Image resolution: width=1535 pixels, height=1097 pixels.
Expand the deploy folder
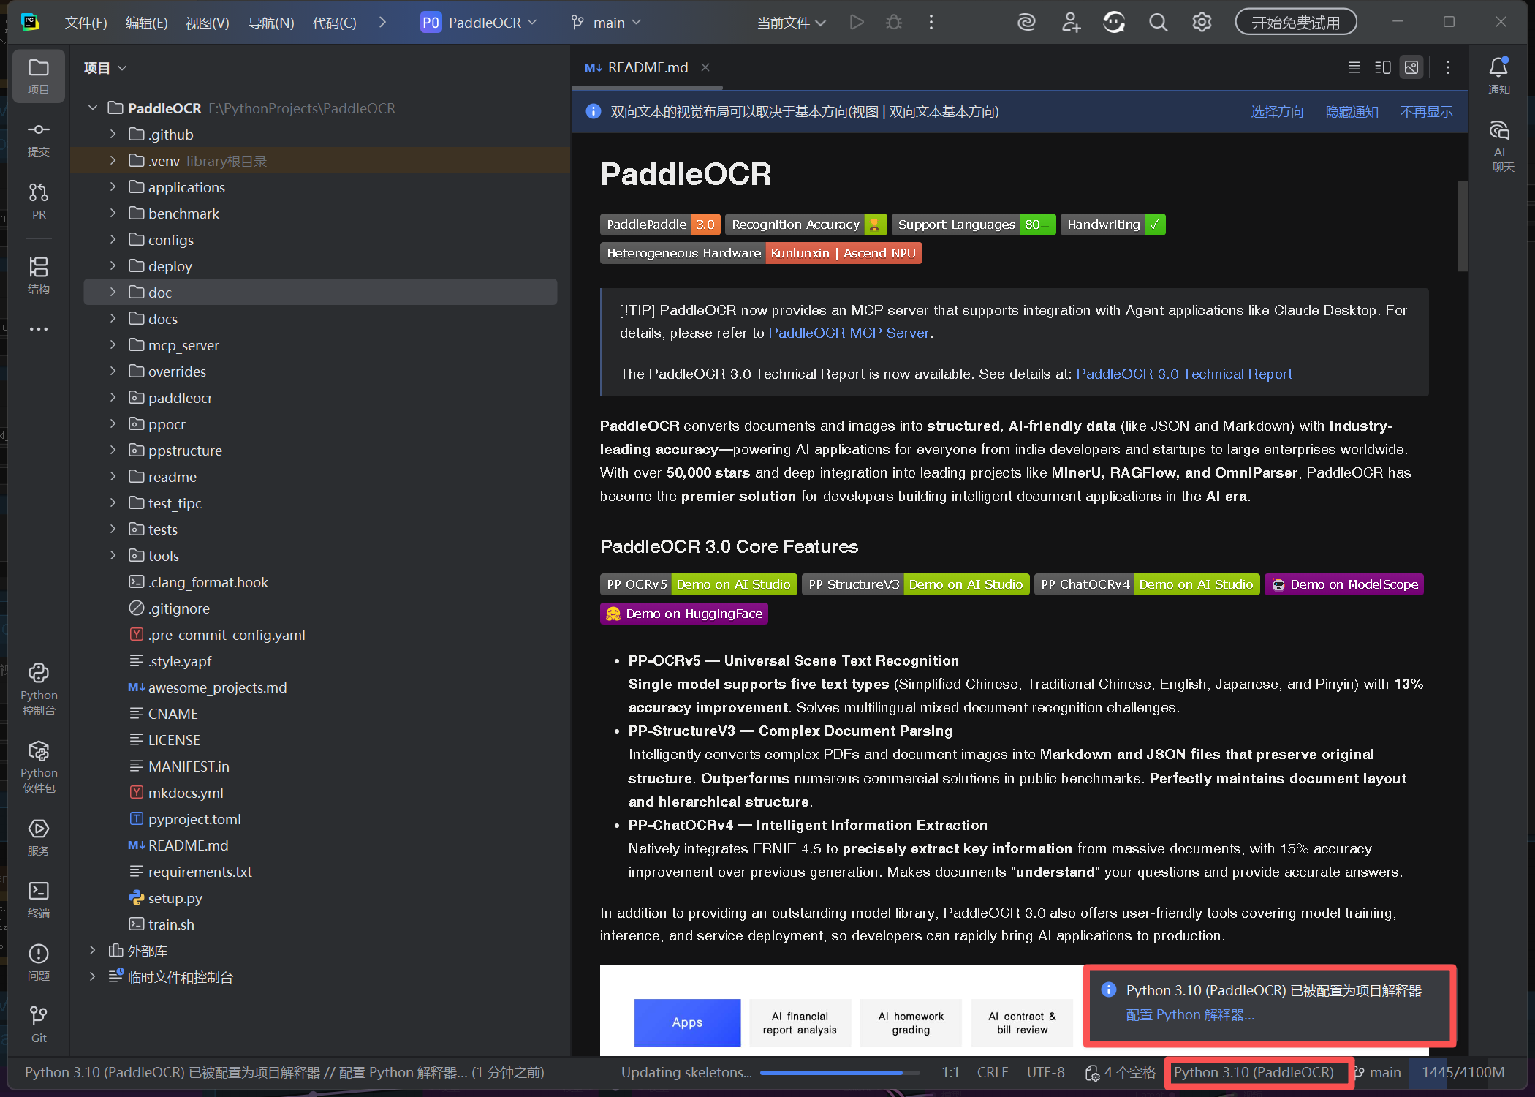(113, 265)
